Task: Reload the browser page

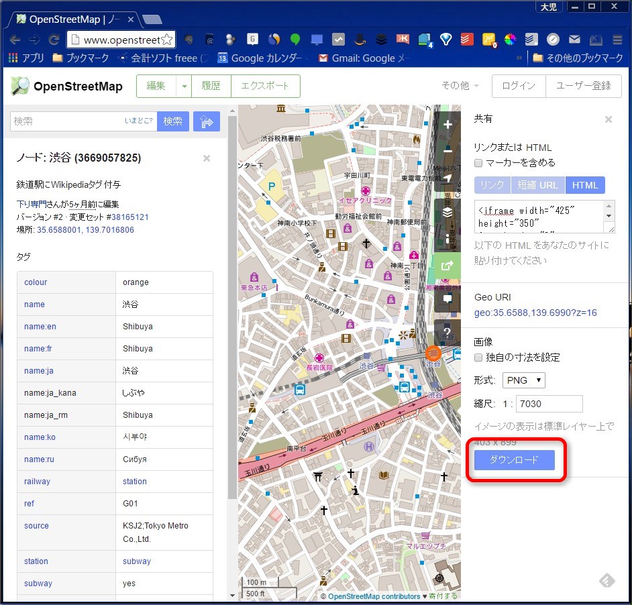Action: tap(54, 40)
